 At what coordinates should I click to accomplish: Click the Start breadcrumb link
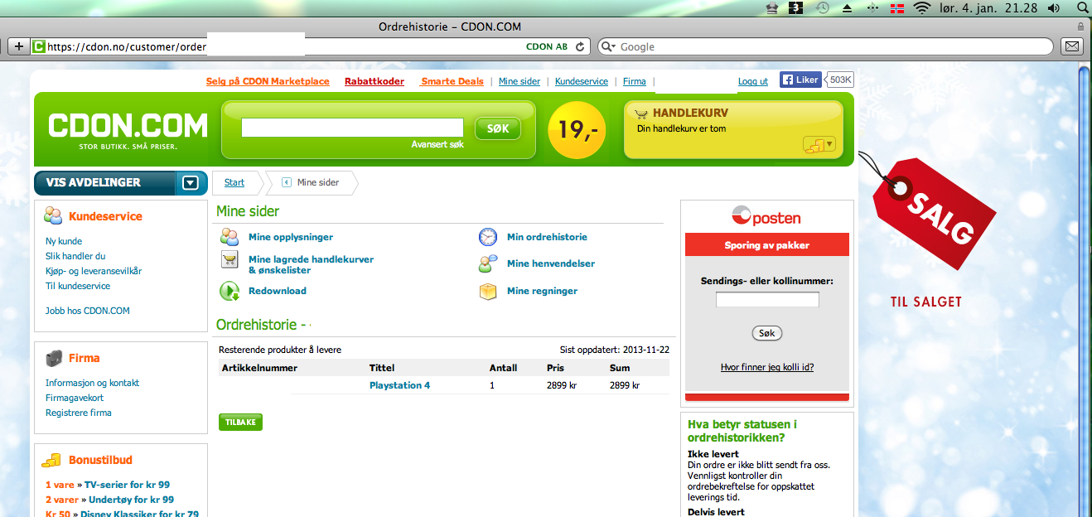coord(234,182)
